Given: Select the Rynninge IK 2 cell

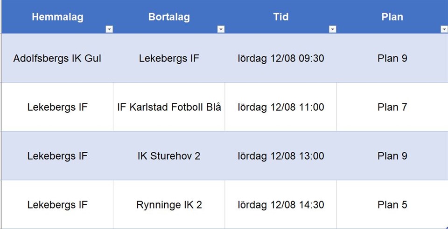Looking at the screenshot, I should click(169, 204).
